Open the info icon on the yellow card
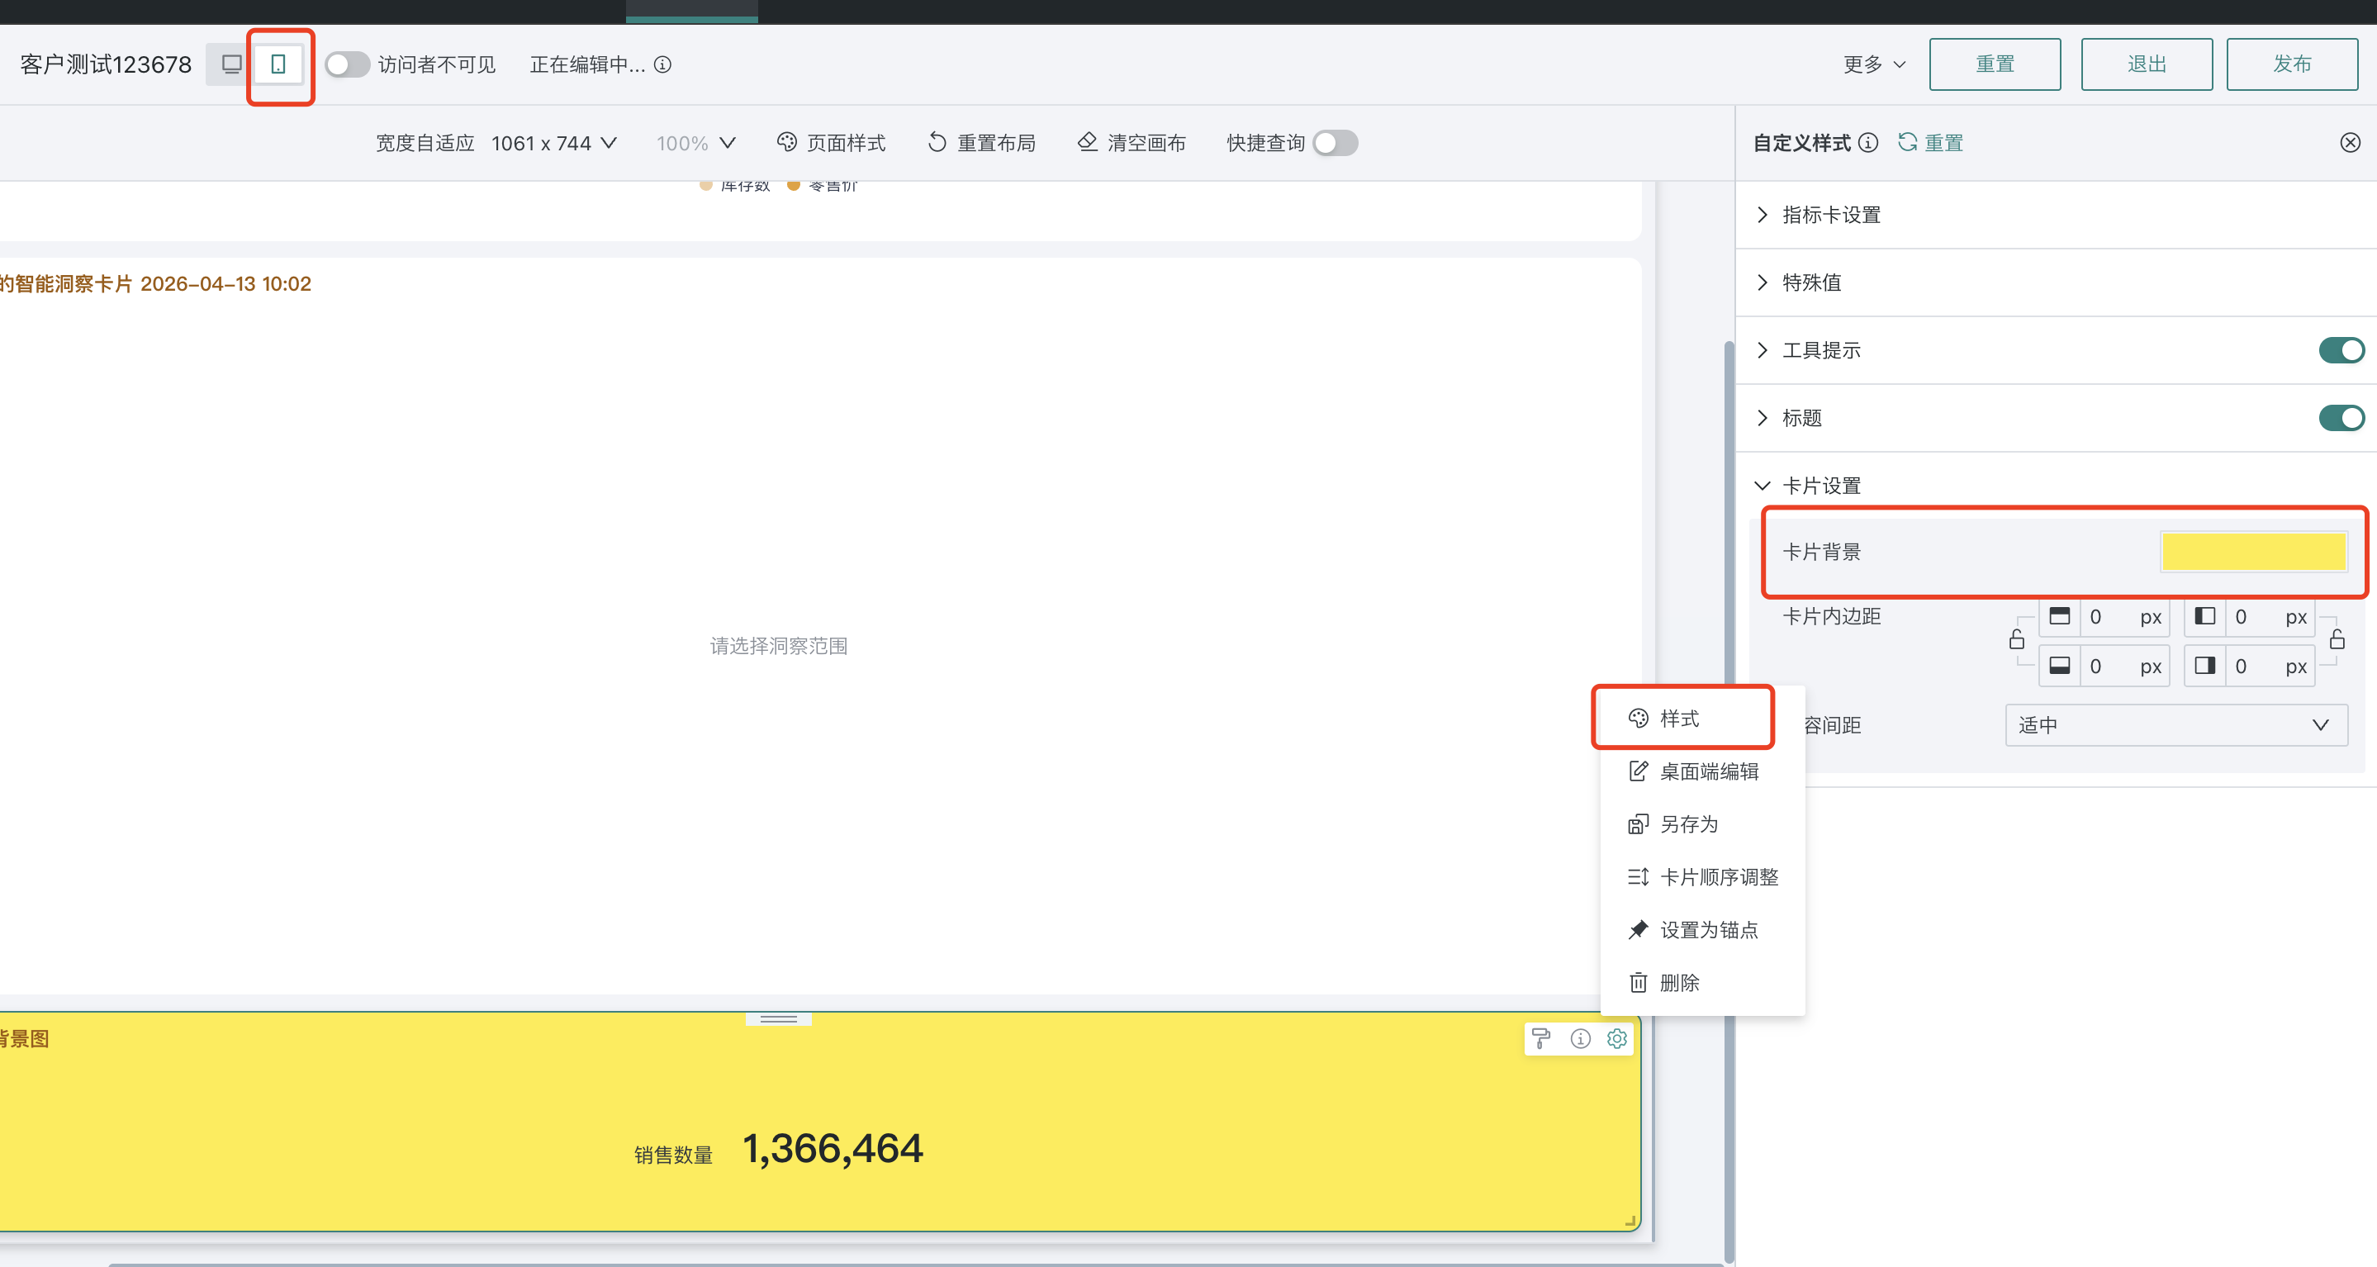Screen dimensions: 2377x1267 pos(1580,1038)
